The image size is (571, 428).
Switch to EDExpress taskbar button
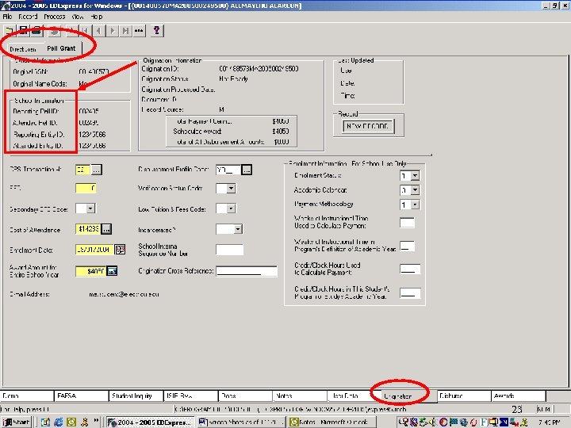click(x=151, y=422)
